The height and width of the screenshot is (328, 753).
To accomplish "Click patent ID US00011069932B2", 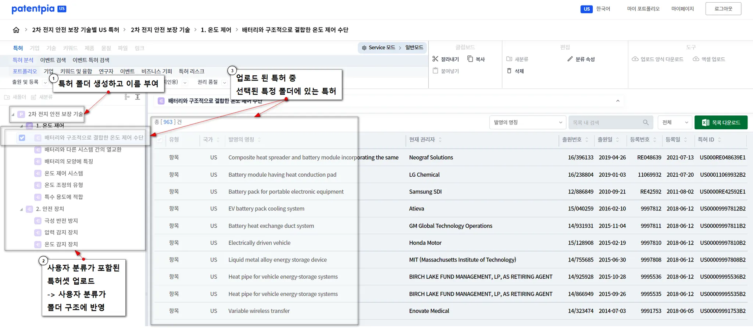I will pos(723,175).
